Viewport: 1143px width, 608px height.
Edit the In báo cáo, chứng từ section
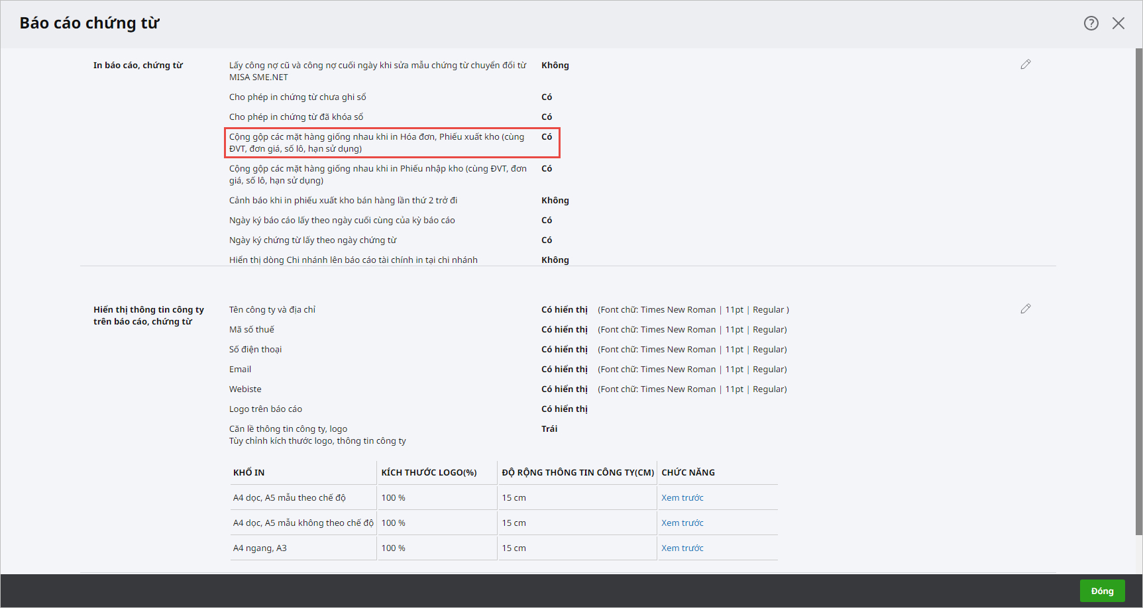tap(1025, 64)
